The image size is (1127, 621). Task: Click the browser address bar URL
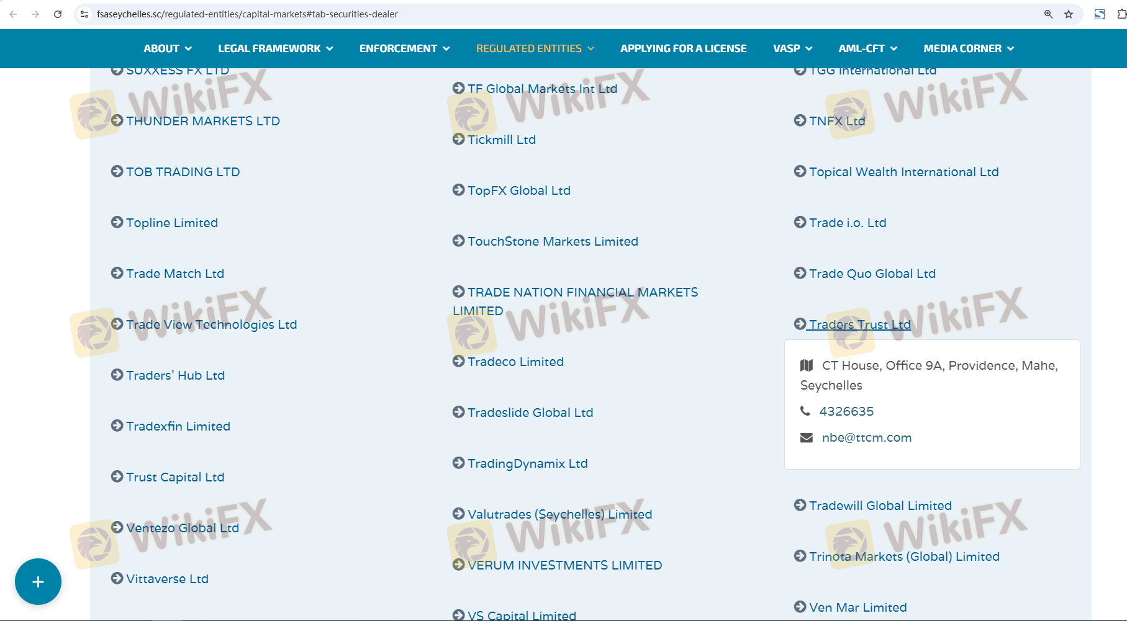[247, 14]
